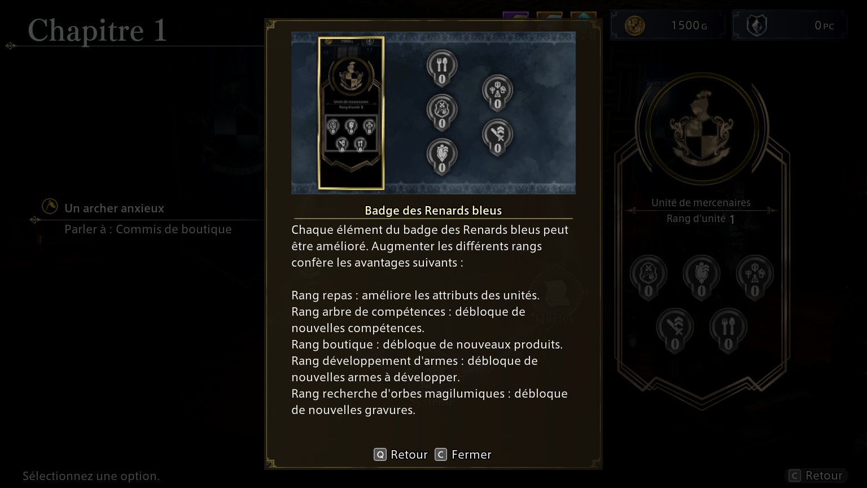Click the Q Retour button in the dialog

[x=401, y=455]
